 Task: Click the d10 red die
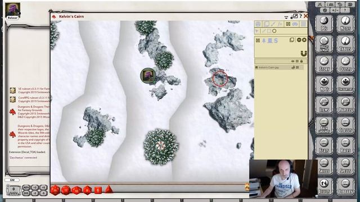pyautogui.click(x=76, y=190)
